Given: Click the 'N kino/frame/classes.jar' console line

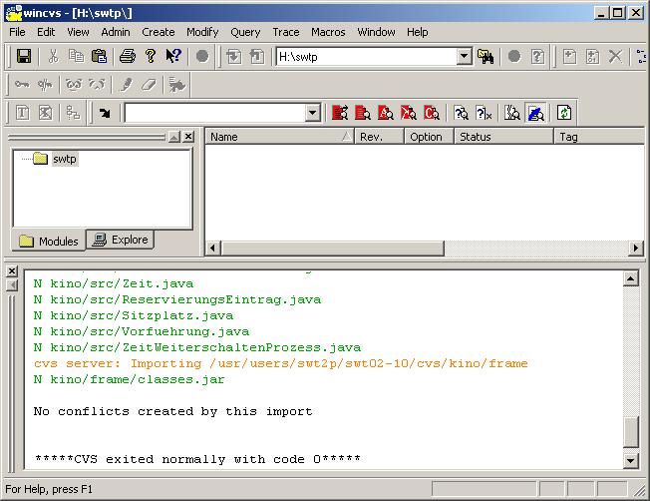Looking at the screenshot, I should click(129, 379).
